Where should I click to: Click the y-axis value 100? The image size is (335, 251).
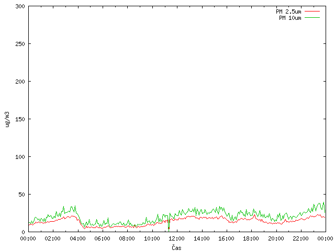tap(20, 157)
